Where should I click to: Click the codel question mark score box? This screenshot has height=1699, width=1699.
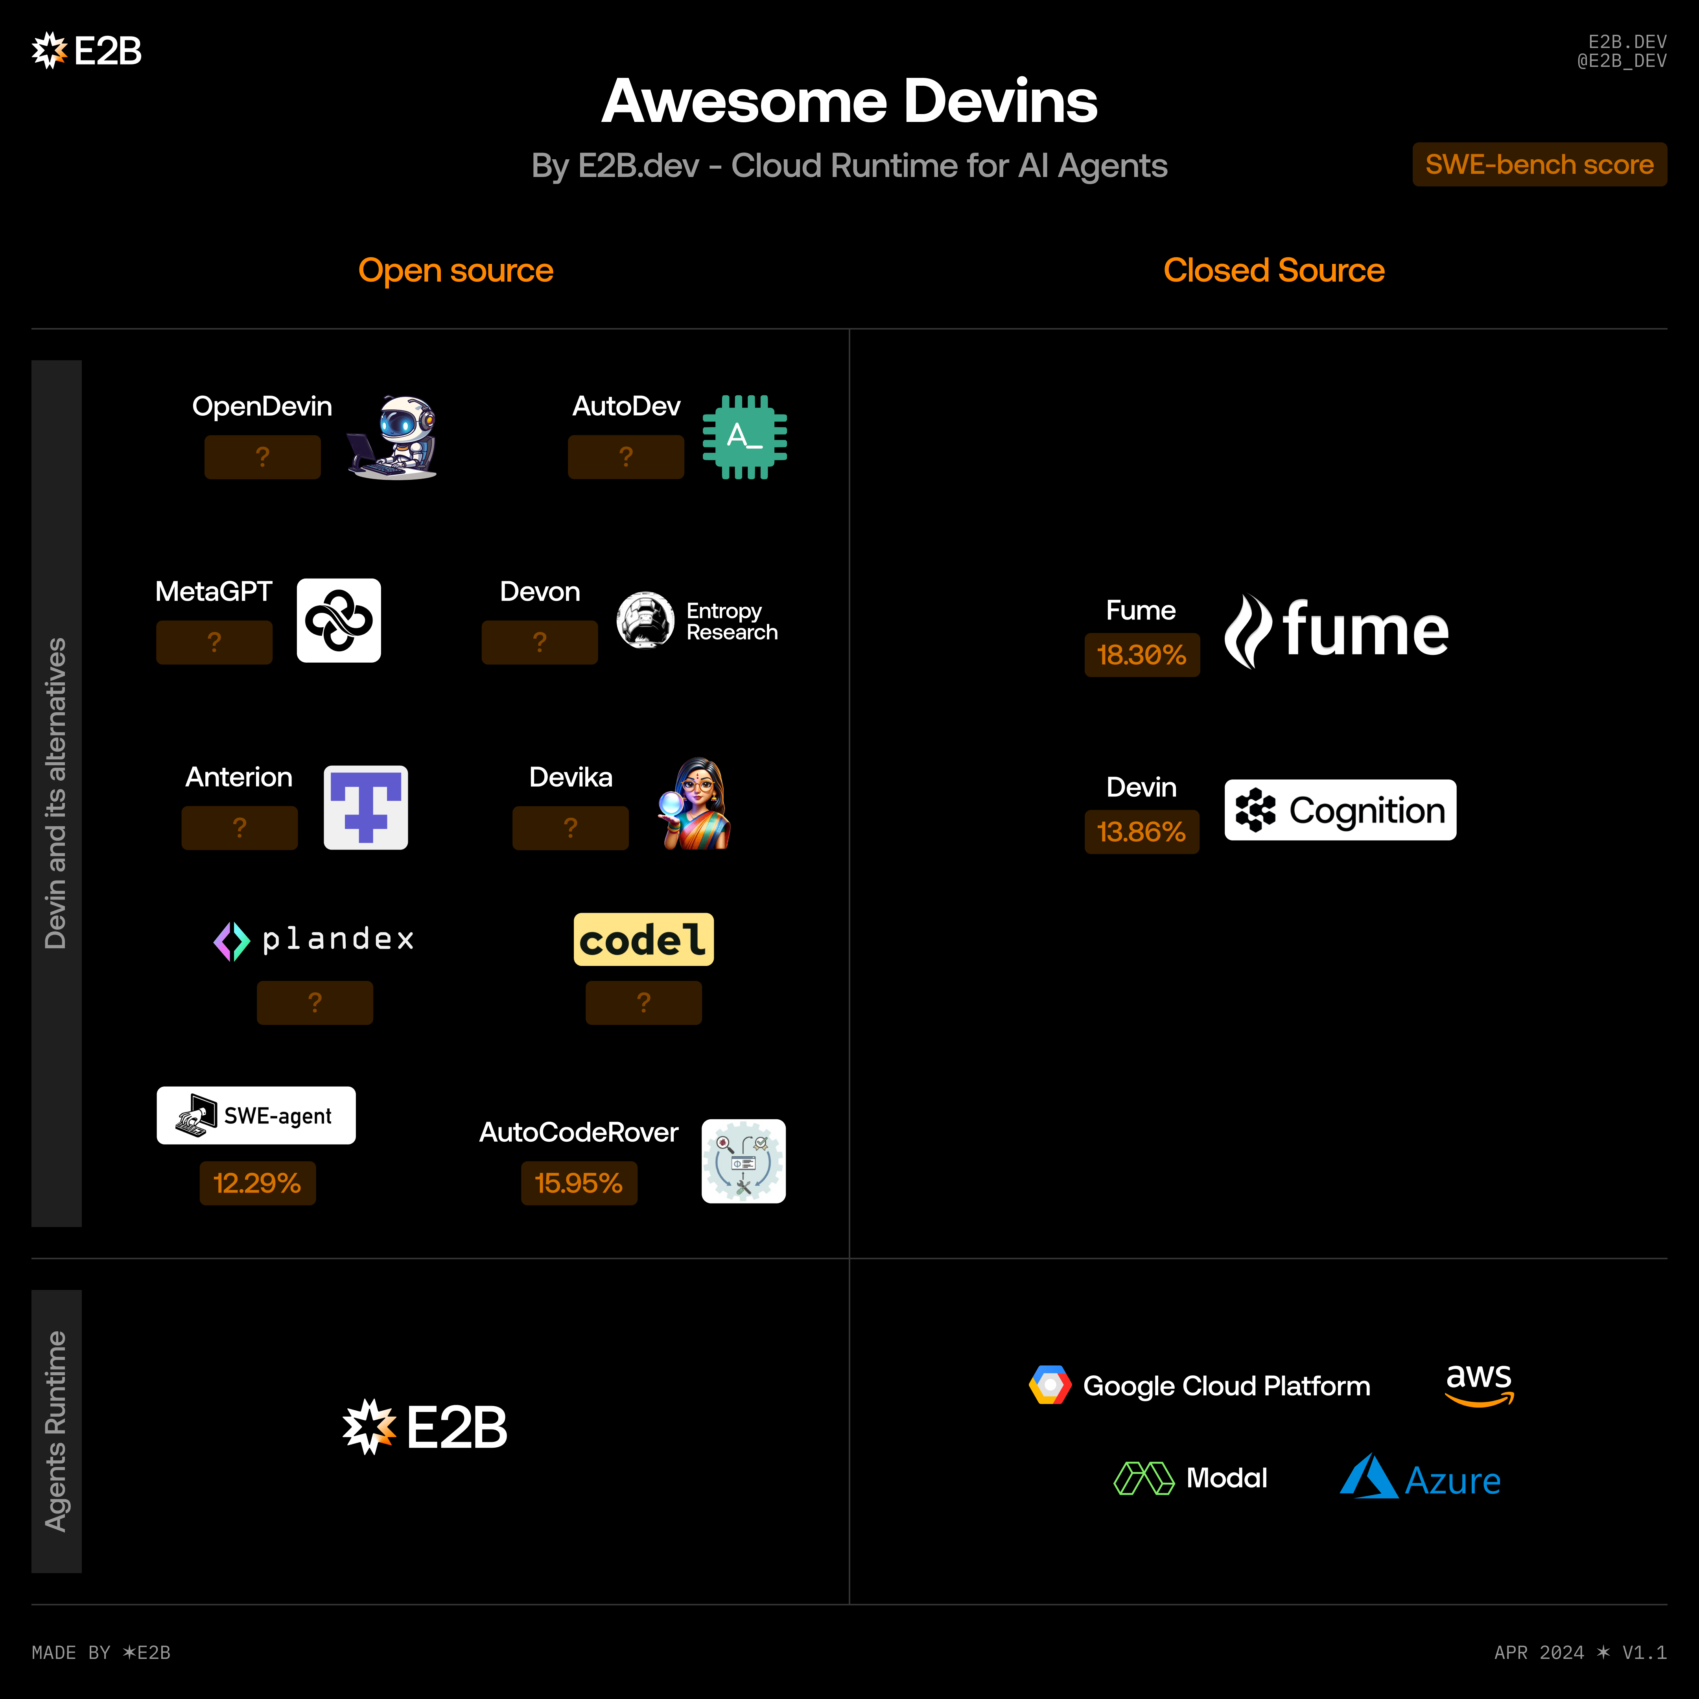tap(644, 1002)
